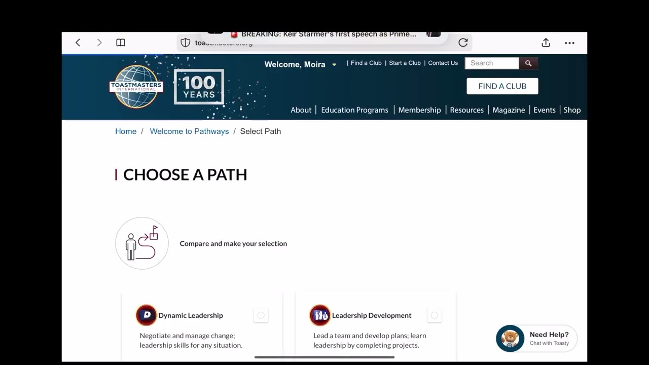Click the CHOOSE A PATH heading

[185, 174]
